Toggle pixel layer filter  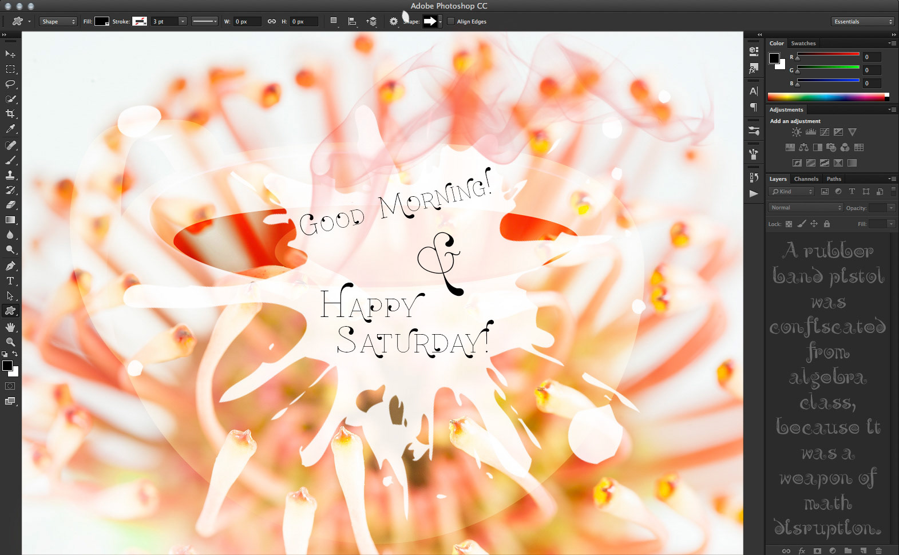click(x=825, y=192)
